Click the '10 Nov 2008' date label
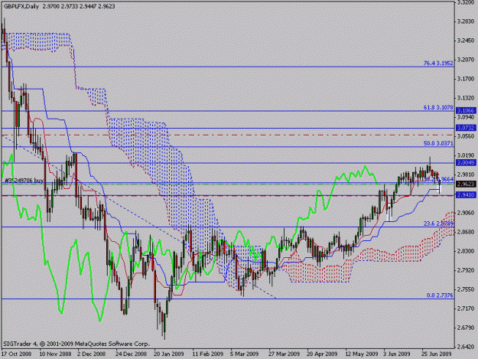 (x=55, y=354)
